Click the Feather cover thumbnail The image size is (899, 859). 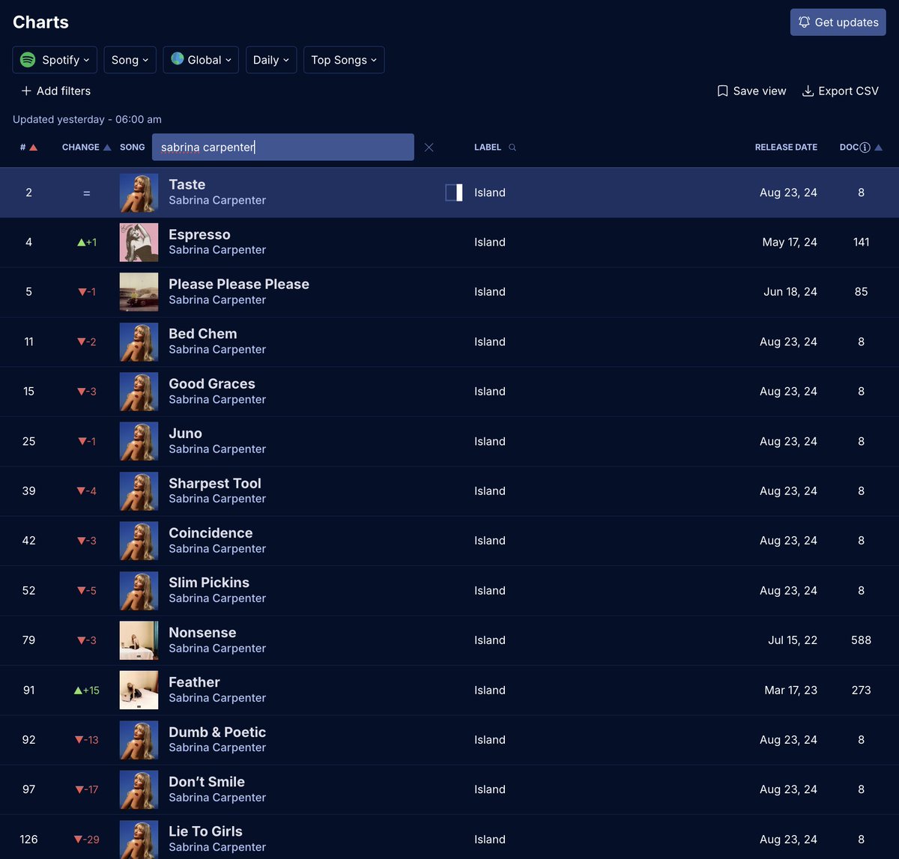tap(139, 690)
